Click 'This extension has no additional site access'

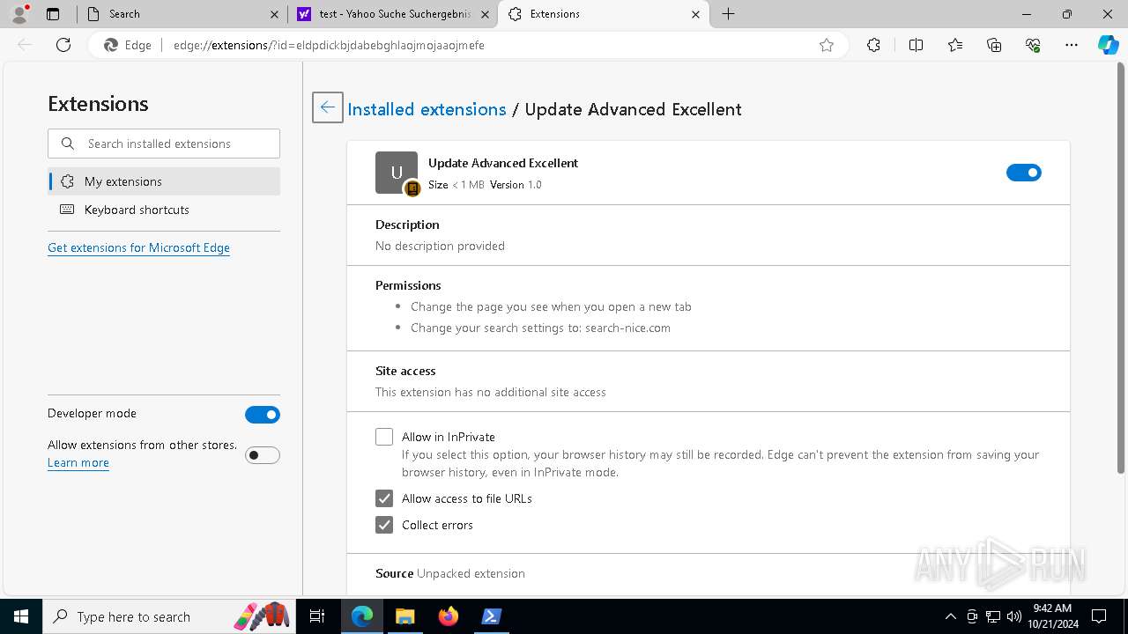click(x=491, y=392)
